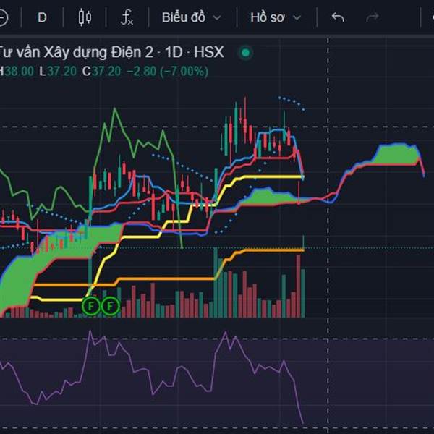Select the D daily timeframe button
The width and height of the screenshot is (434, 434).
(42, 17)
